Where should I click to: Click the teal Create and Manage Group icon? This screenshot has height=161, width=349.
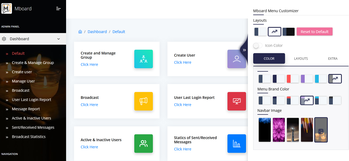coord(144,59)
